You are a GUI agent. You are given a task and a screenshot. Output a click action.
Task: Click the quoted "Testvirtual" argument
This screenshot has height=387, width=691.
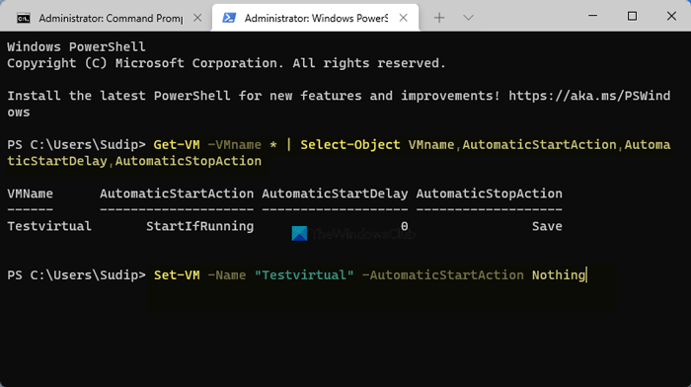304,275
